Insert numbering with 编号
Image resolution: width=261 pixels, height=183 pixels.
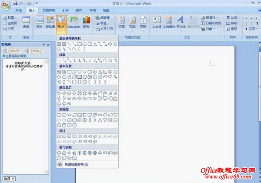[x=231, y=29]
